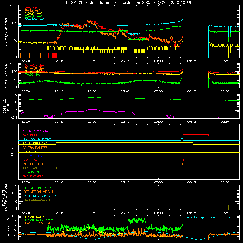Select the MAX_DET_VS_TOT legend label
Screen dimensions: 243x243
(x=38, y=223)
